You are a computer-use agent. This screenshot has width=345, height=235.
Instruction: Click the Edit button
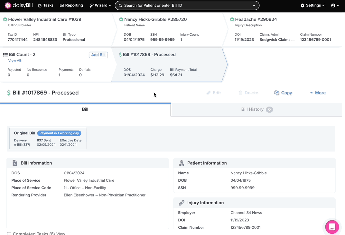tap(214, 93)
